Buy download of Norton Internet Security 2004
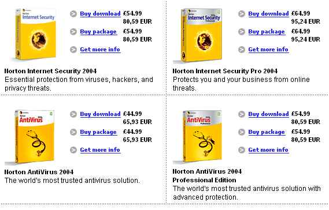This screenshot has height=210, width=329. pyautogui.click(x=100, y=14)
